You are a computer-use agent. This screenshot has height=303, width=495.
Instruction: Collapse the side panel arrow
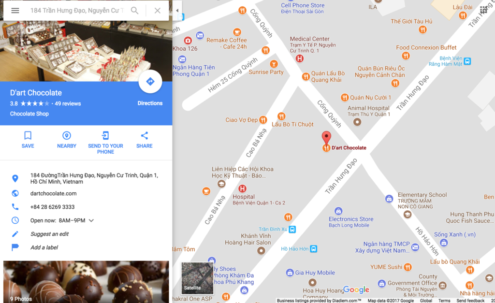177,11
